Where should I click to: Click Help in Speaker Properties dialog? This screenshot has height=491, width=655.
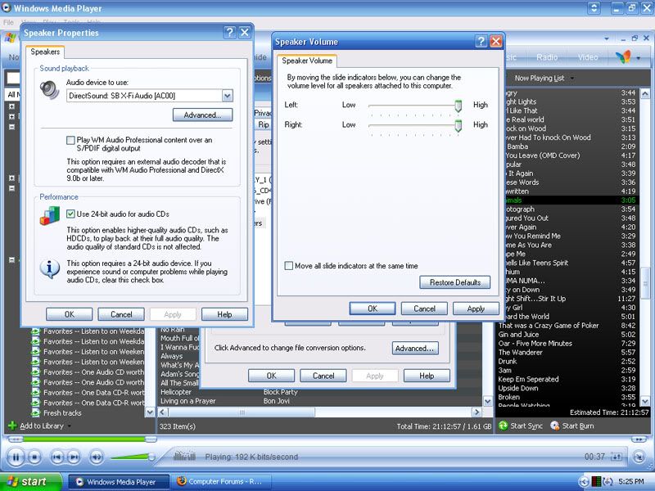(224, 314)
